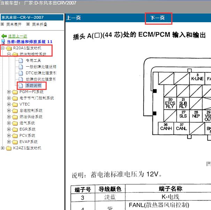Expand the VTEC folder node

click(x=9, y=104)
